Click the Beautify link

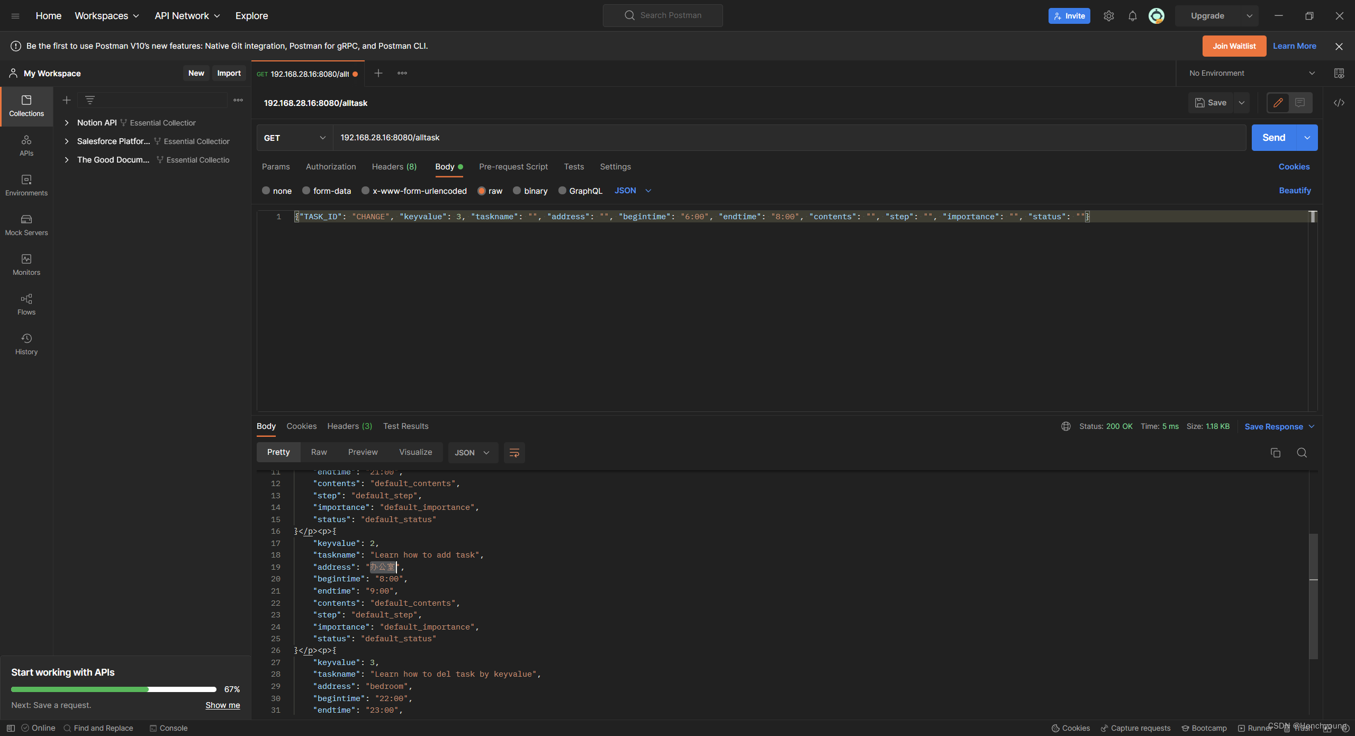point(1295,191)
